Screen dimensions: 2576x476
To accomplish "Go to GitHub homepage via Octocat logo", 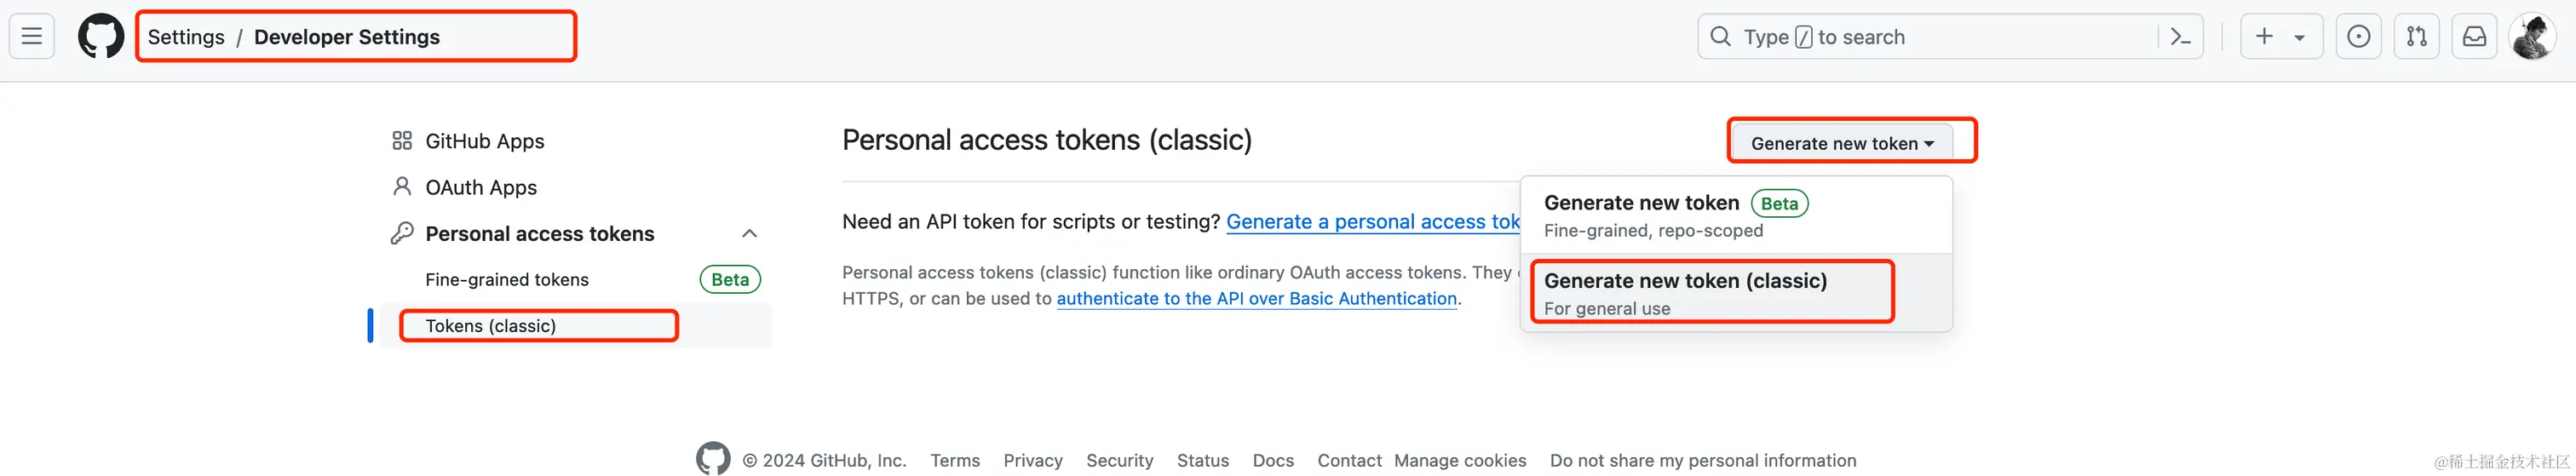I will click(101, 37).
